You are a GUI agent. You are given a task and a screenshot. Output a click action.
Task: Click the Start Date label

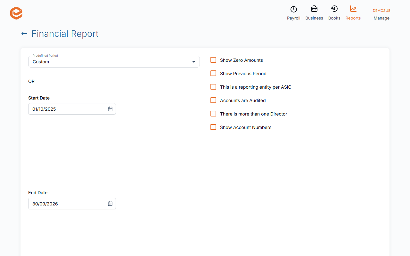(x=39, y=98)
